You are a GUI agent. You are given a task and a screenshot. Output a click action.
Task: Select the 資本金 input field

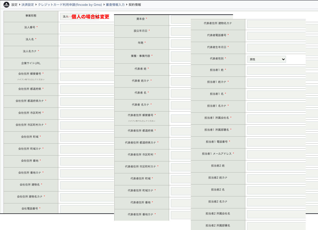[x=181, y=20]
